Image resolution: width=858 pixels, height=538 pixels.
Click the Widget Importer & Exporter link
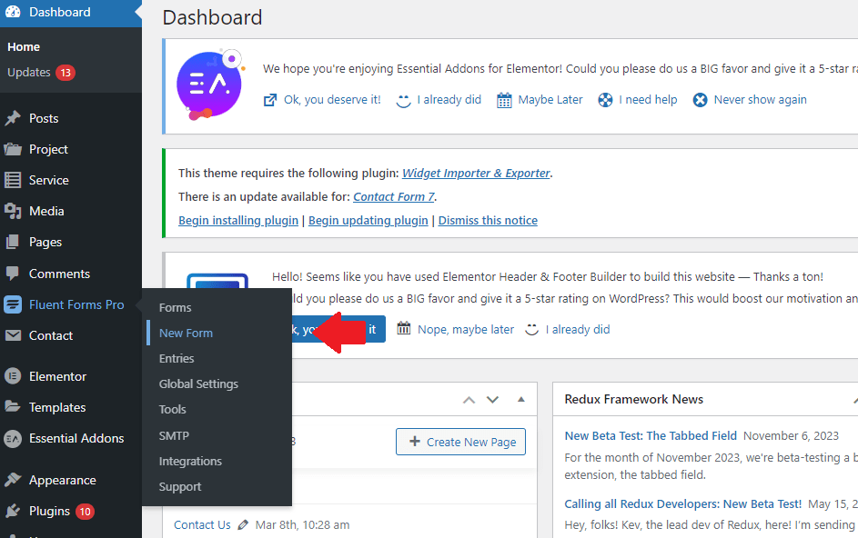tap(476, 174)
